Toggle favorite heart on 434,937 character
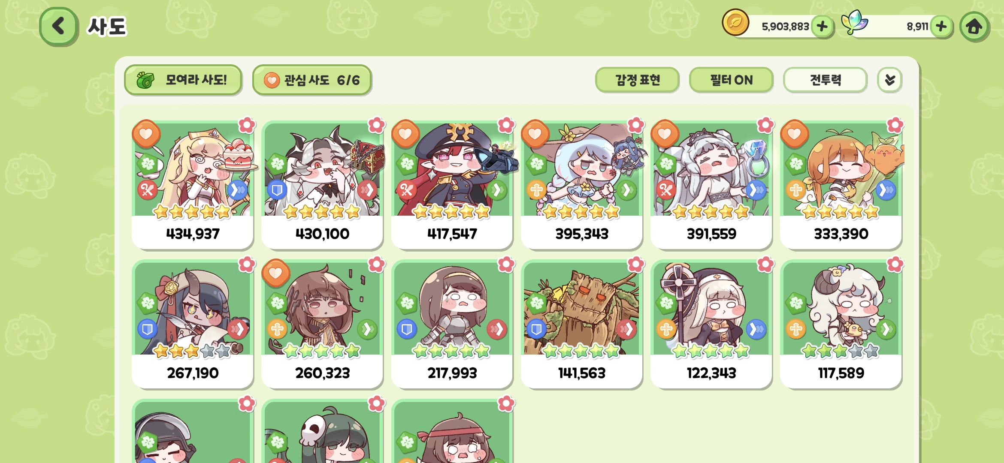This screenshot has width=1004, height=463. tap(146, 134)
